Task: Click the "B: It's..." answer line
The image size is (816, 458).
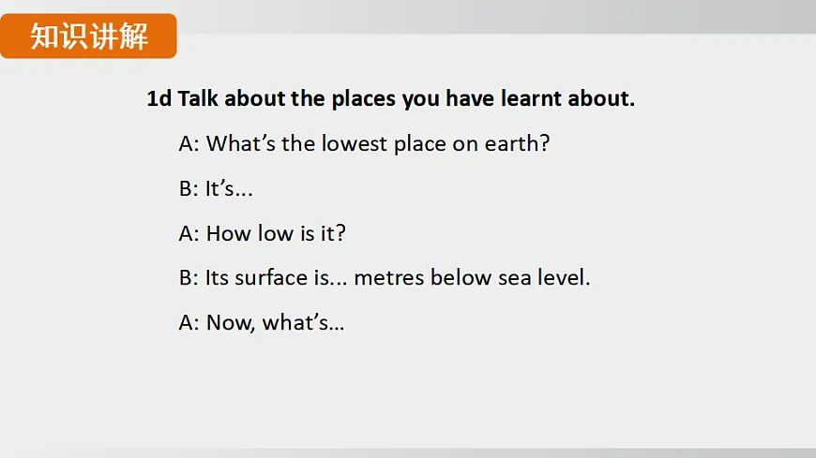Action: [x=216, y=188]
